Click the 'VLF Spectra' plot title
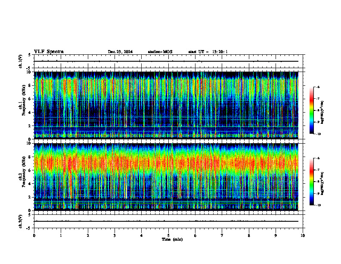This screenshot has height=264, width=341. click(x=49, y=52)
